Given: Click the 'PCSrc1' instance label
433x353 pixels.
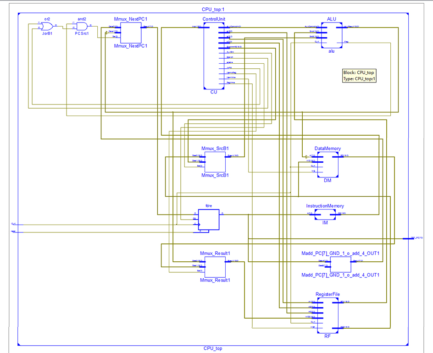Looking at the screenshot, I should tap(82, 33).
